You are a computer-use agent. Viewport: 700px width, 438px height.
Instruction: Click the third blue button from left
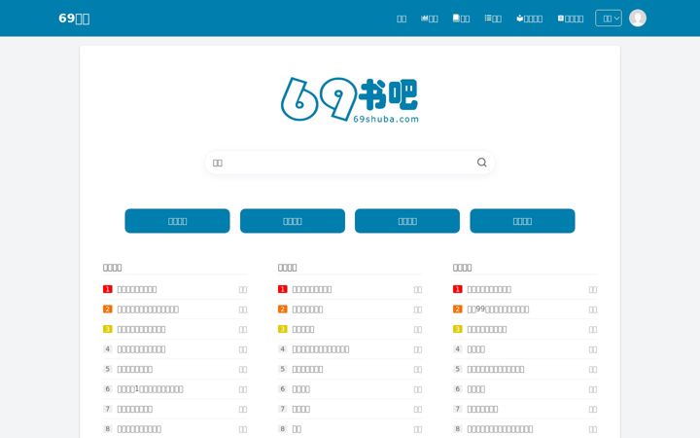(x=407, y=221)
